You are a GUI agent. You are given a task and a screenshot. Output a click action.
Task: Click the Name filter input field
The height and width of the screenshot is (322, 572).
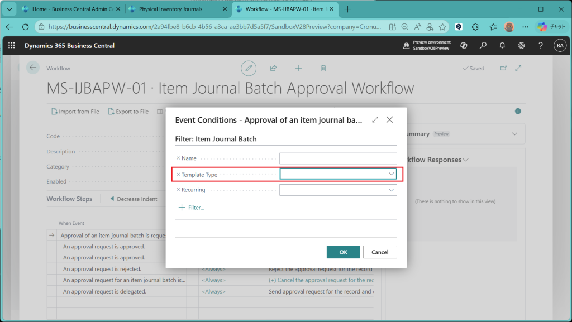pyautogui.click(x=338, y=158)
